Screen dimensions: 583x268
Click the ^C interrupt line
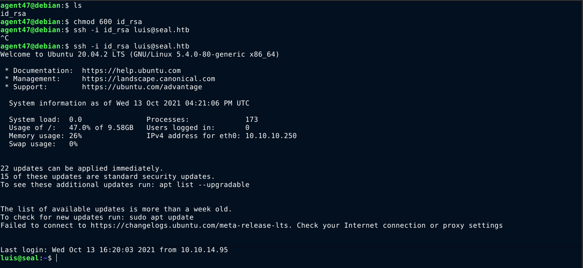(x=5, y=38)
